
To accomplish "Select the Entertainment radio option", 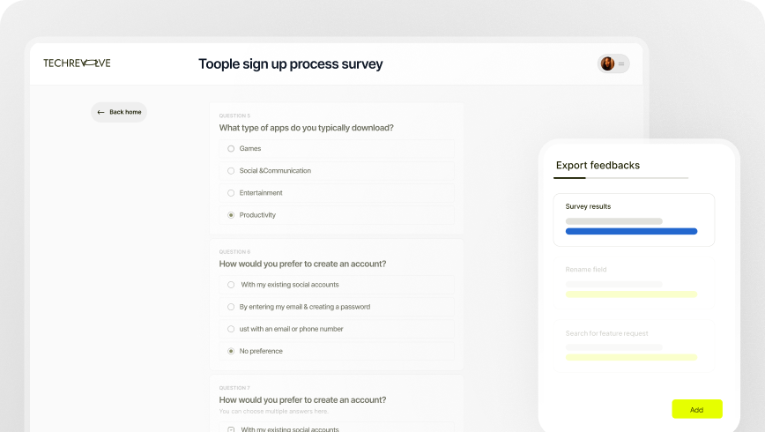I will pyautogui.click(x=231, y=192).
